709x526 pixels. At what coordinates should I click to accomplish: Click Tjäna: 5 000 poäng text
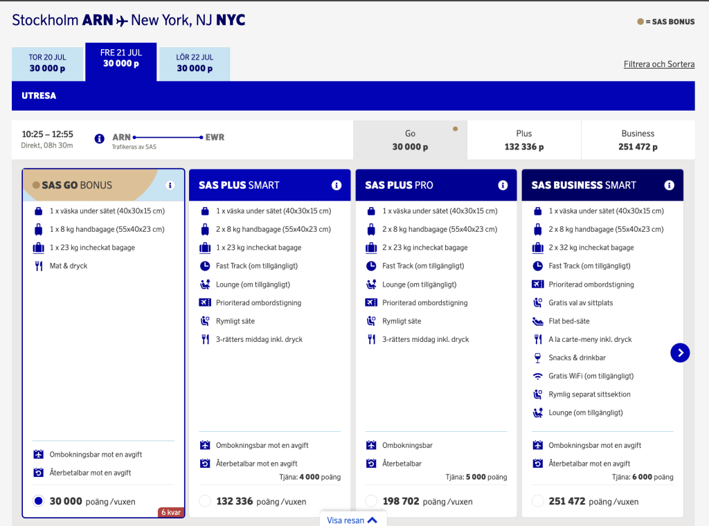476,477
